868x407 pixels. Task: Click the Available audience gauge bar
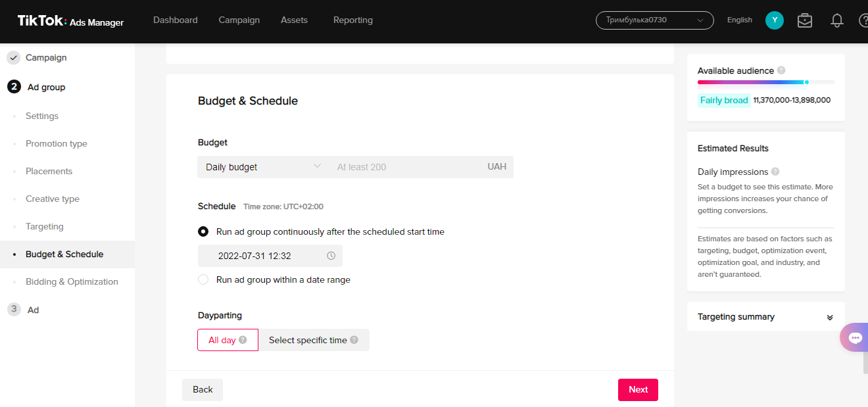click(765, 82)
